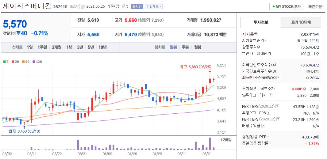The height and width of the screenshot is (159, 327).
Task: Add stock via MY STOCK 추가 button
Action: 286,7
